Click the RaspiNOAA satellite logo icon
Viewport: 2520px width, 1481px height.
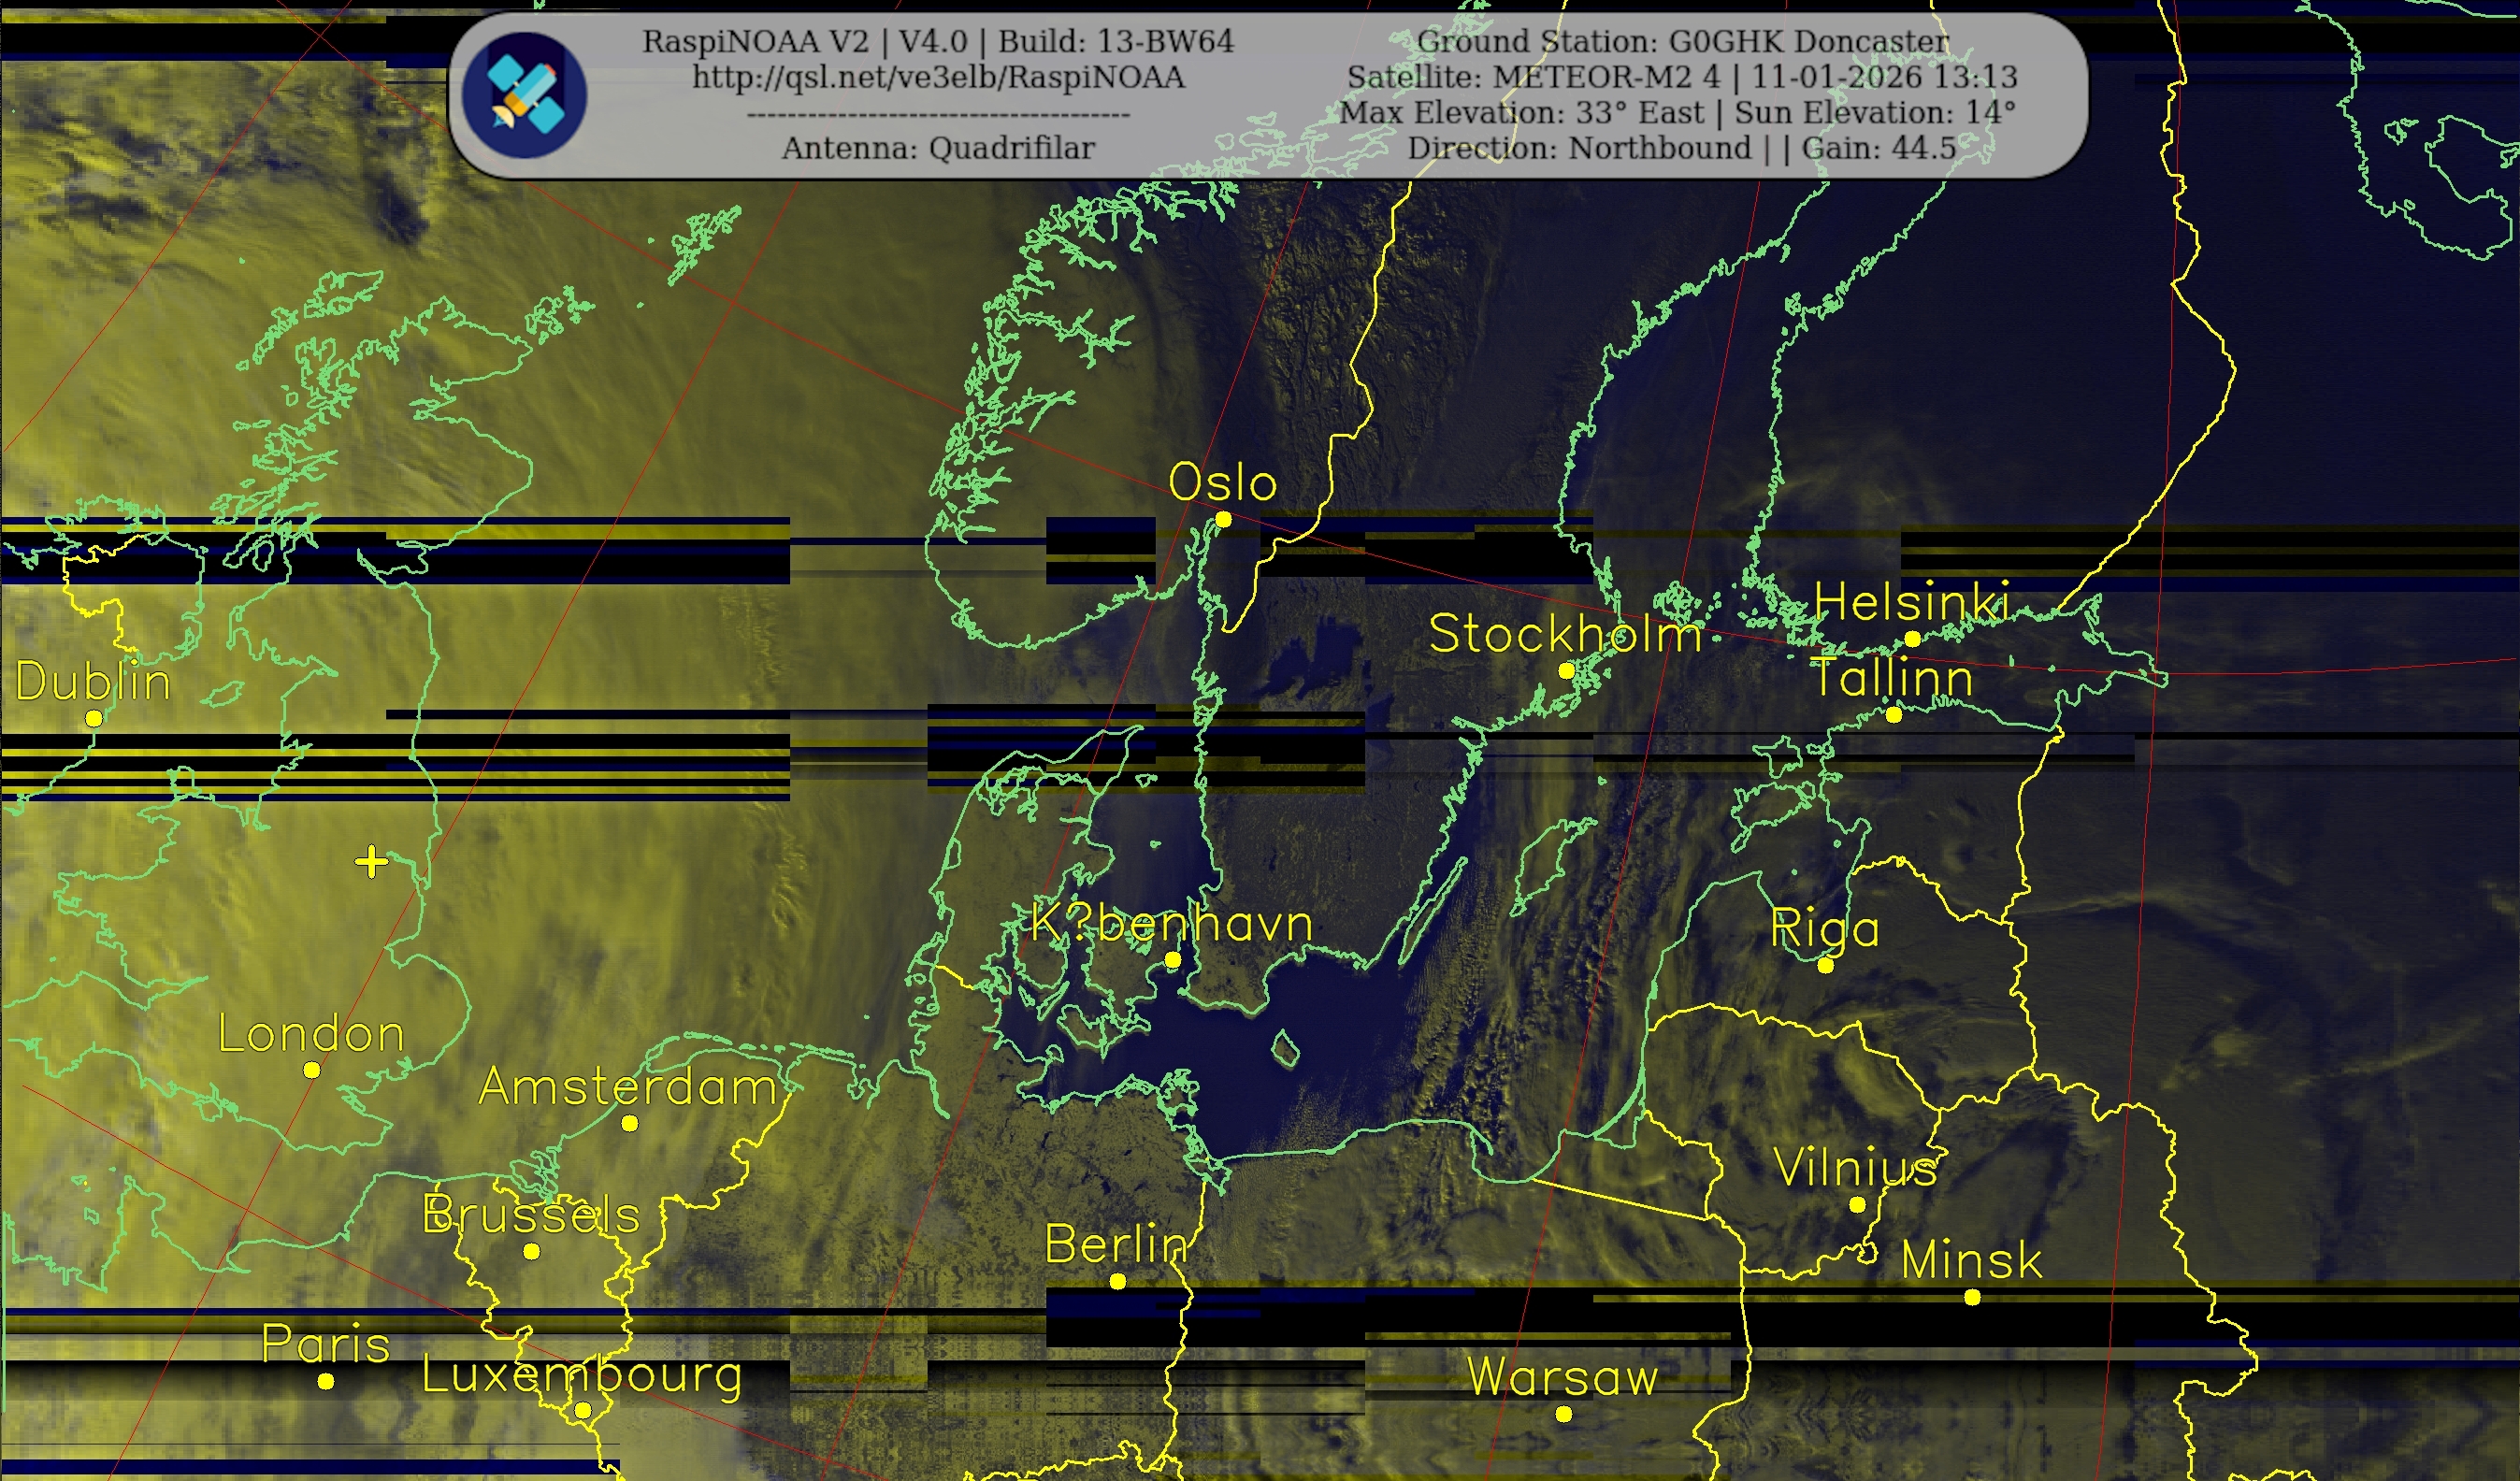point(524,95)
